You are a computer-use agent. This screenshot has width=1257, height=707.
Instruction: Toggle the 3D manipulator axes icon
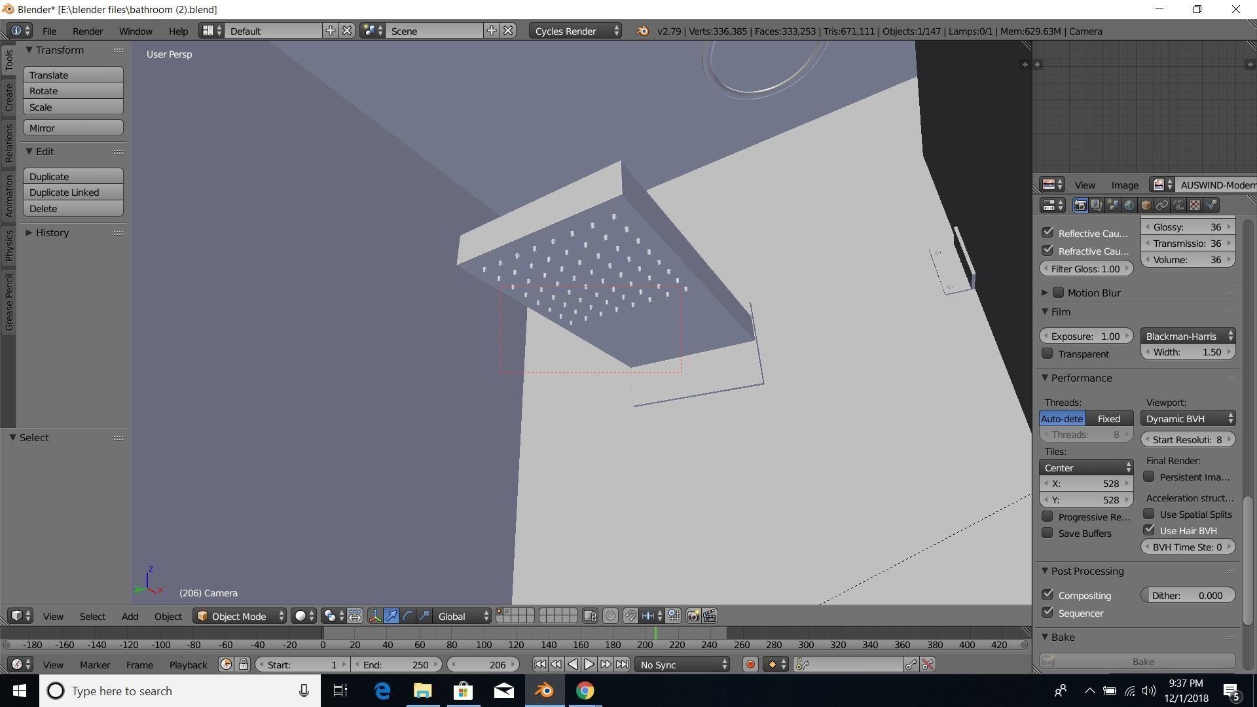point(375,616)
